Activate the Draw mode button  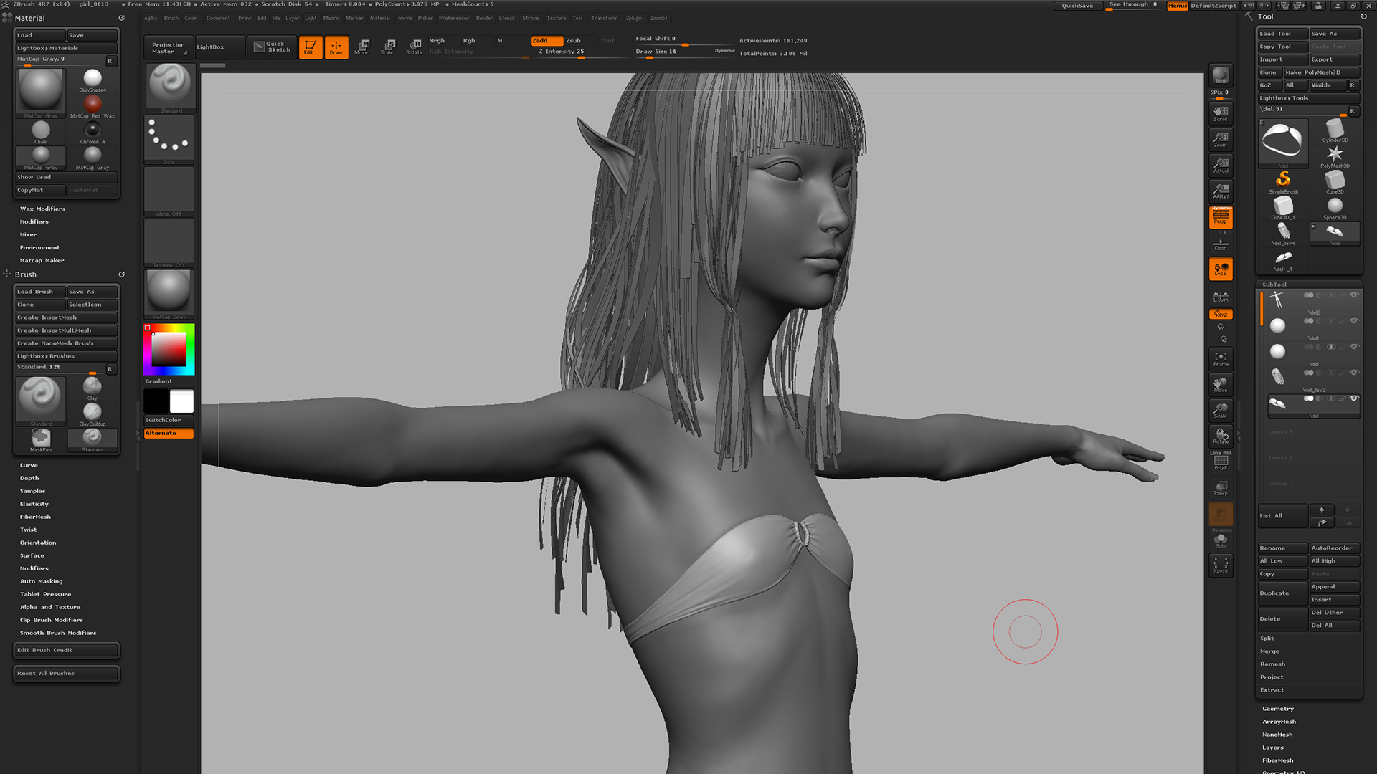coord(336,47)
